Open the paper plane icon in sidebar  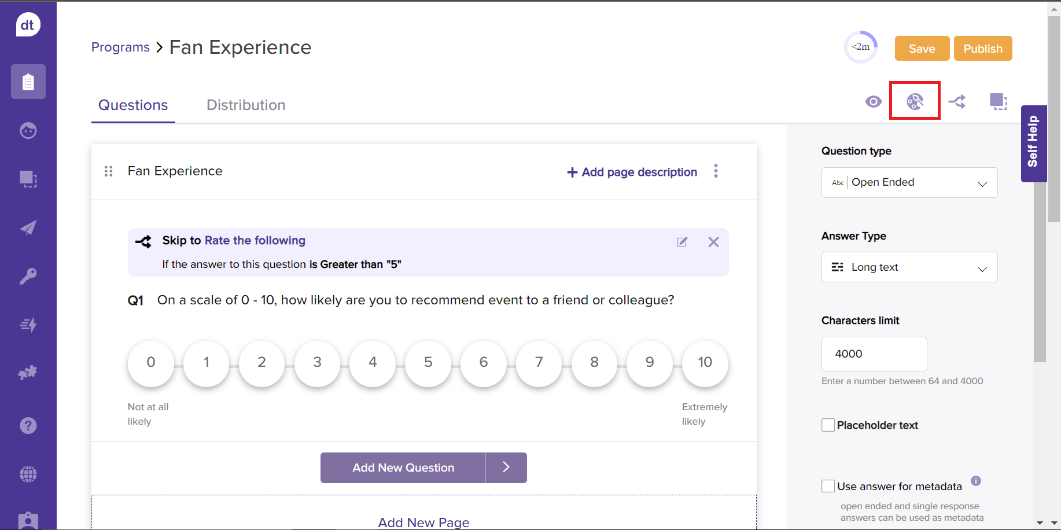point(28,227)
